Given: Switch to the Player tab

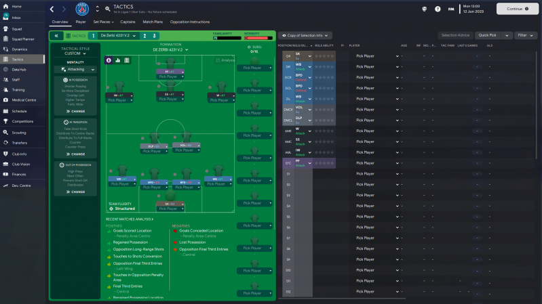Looking at the screenshot, I should [x=81, y=22].
